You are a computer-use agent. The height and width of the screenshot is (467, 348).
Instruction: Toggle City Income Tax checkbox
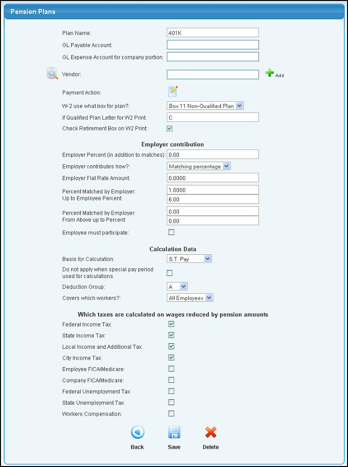(x=171, y=358)
